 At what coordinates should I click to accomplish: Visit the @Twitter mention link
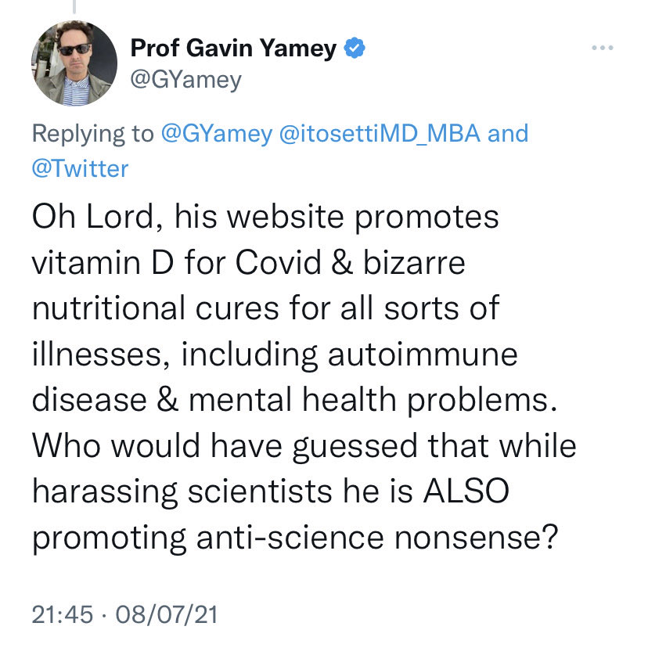80,168
